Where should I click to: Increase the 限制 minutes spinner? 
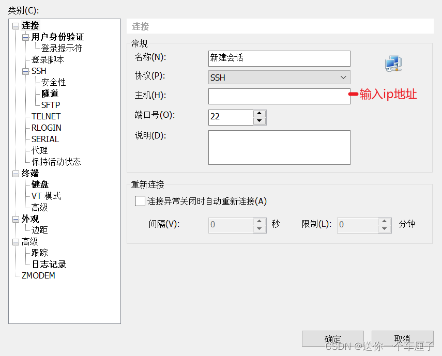(x=385, y=221)
